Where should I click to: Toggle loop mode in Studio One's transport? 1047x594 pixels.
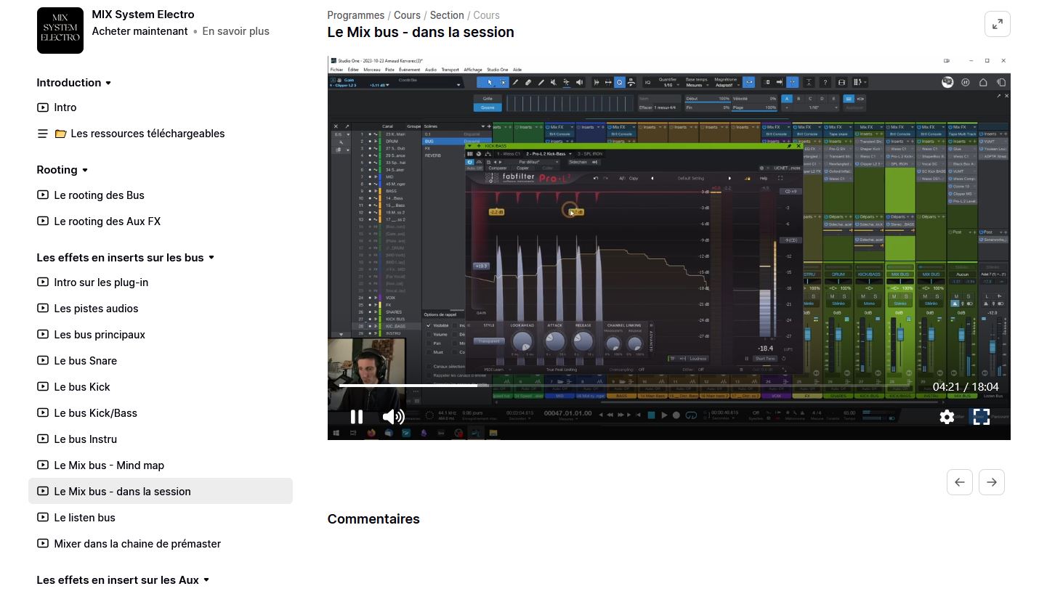coord(692,415)
